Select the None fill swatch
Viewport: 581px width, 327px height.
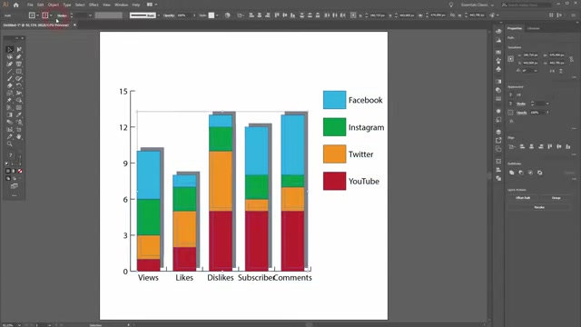tap(20, 171)
